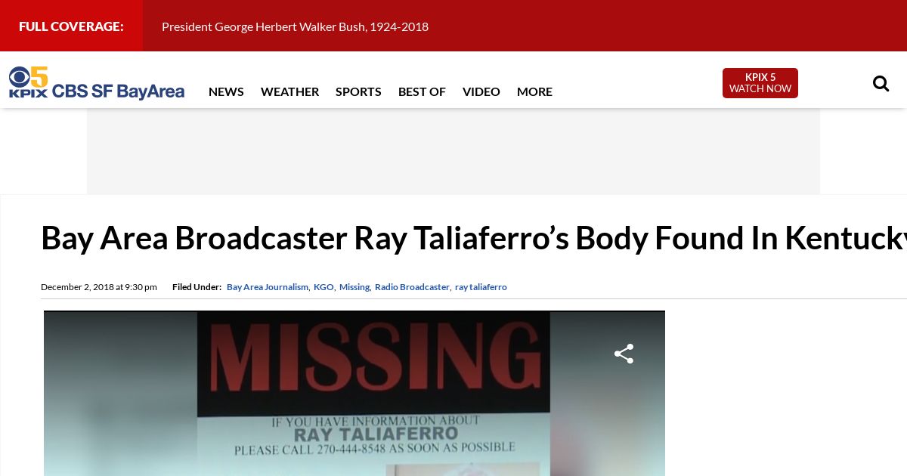The image size is (907, 476).
Task: Click the KPIX 5 CBS SF BayArea logo
Action: (x=97, y=83)
